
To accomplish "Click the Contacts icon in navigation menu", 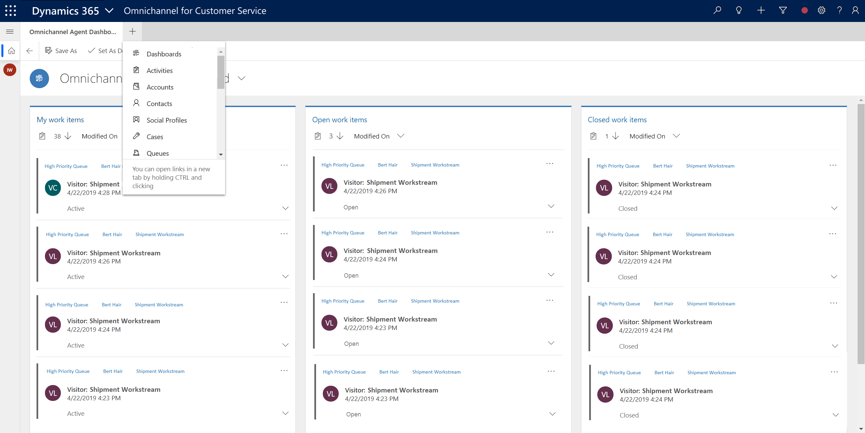I will click(x=136, y=103).
